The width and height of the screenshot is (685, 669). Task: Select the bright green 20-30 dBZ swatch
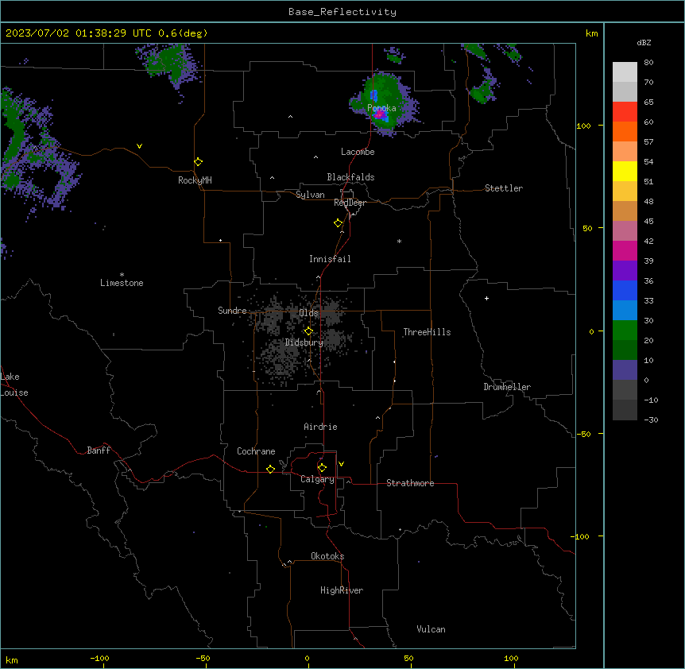click(625, 331)
